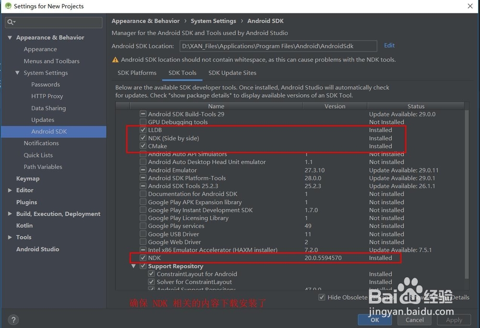
Task: Click Edit link for SDK location
Action: coord(389,46)
